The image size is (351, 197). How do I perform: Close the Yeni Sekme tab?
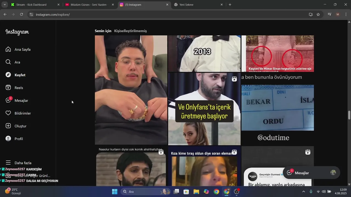(x=222, y=5)
